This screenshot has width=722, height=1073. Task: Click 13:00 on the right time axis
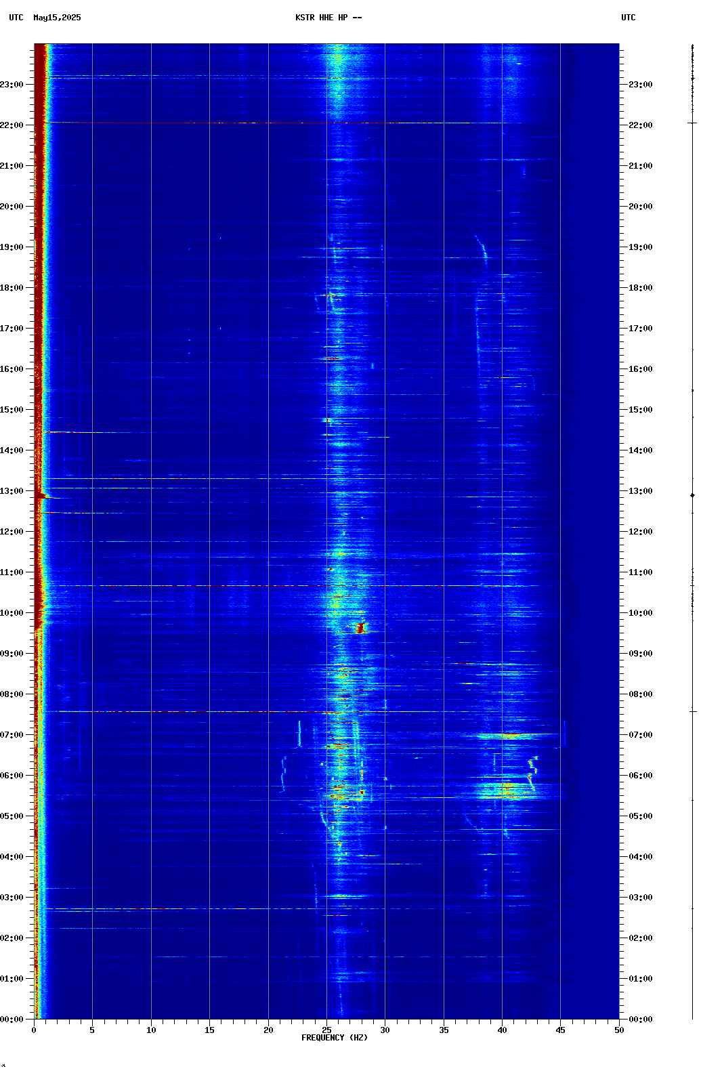pos(641,491)
